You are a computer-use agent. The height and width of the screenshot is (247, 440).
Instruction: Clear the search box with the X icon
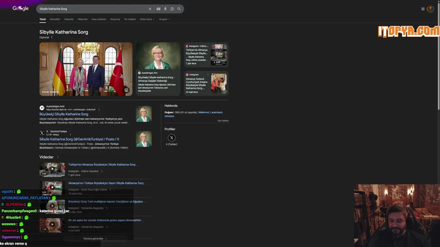(150, 9)
